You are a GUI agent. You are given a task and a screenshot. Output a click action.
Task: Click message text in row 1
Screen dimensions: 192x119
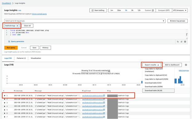pos(58,96)
